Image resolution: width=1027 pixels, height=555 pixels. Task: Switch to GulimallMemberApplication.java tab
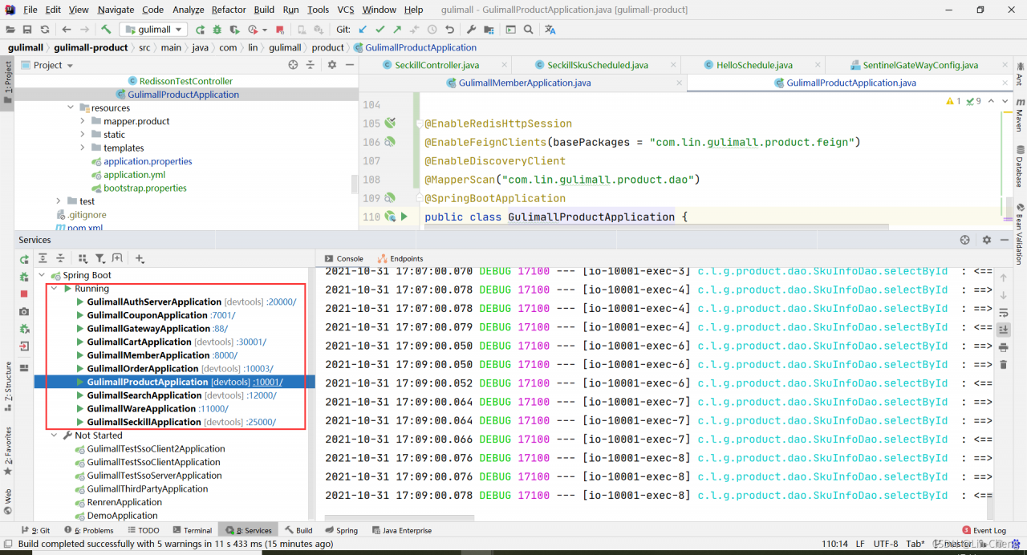tap(518, 83)
